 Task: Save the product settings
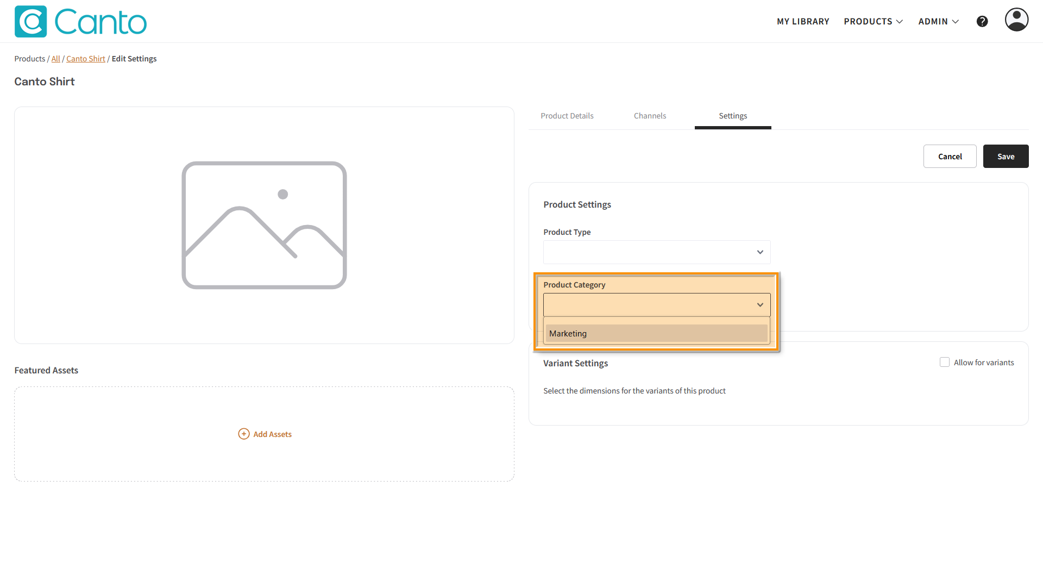click(1006, 157)
